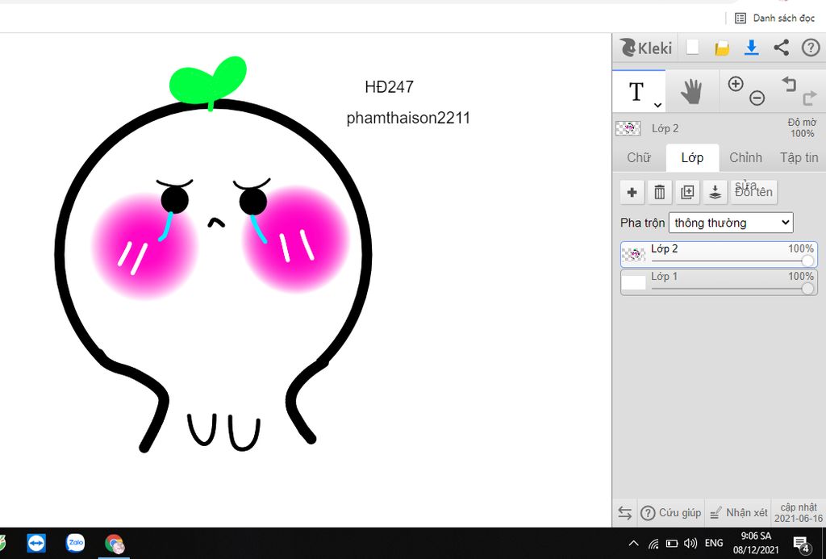Image resolution: width=826 pixels, height=559 pixels.
Task: Open the taskbar clock and calendar
Action: pyautogui.click(x=756, y=543)
